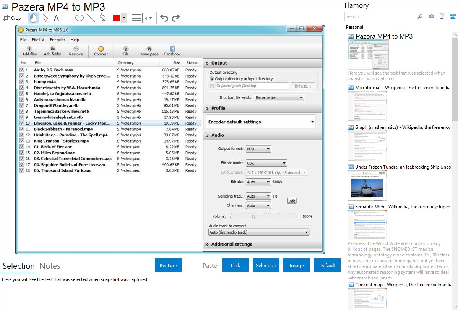Screen dimensions: 458x310
Task: Start conversion with the Convert icon
Action: coord(101,51)
